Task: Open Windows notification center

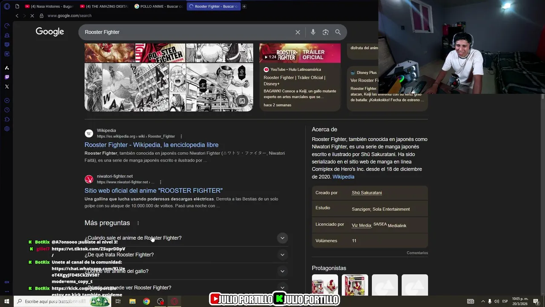Action: point(536,301)
